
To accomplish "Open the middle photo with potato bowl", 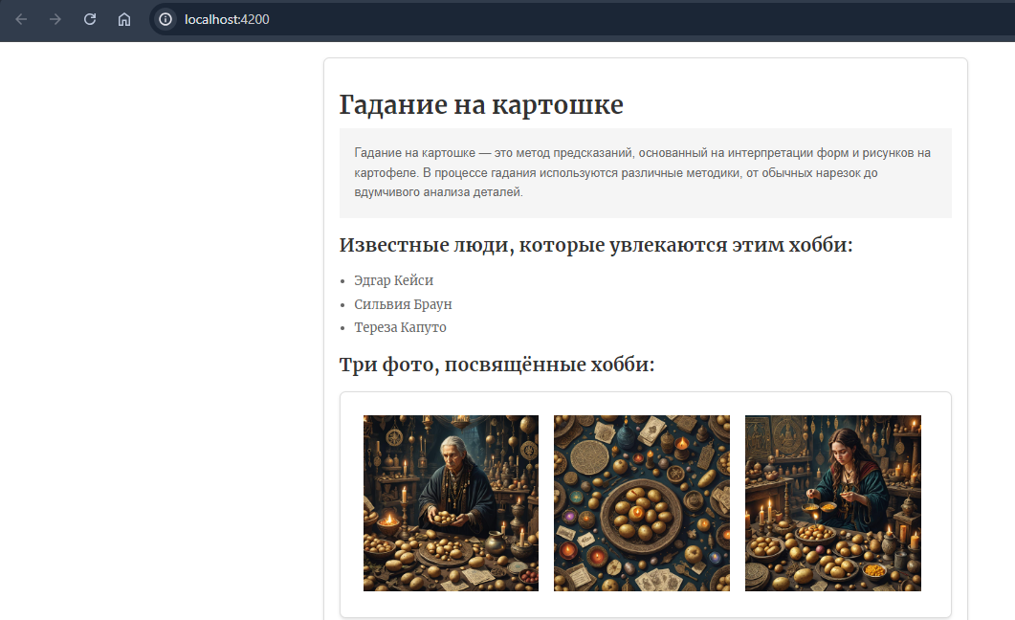I will click(641, 502).
